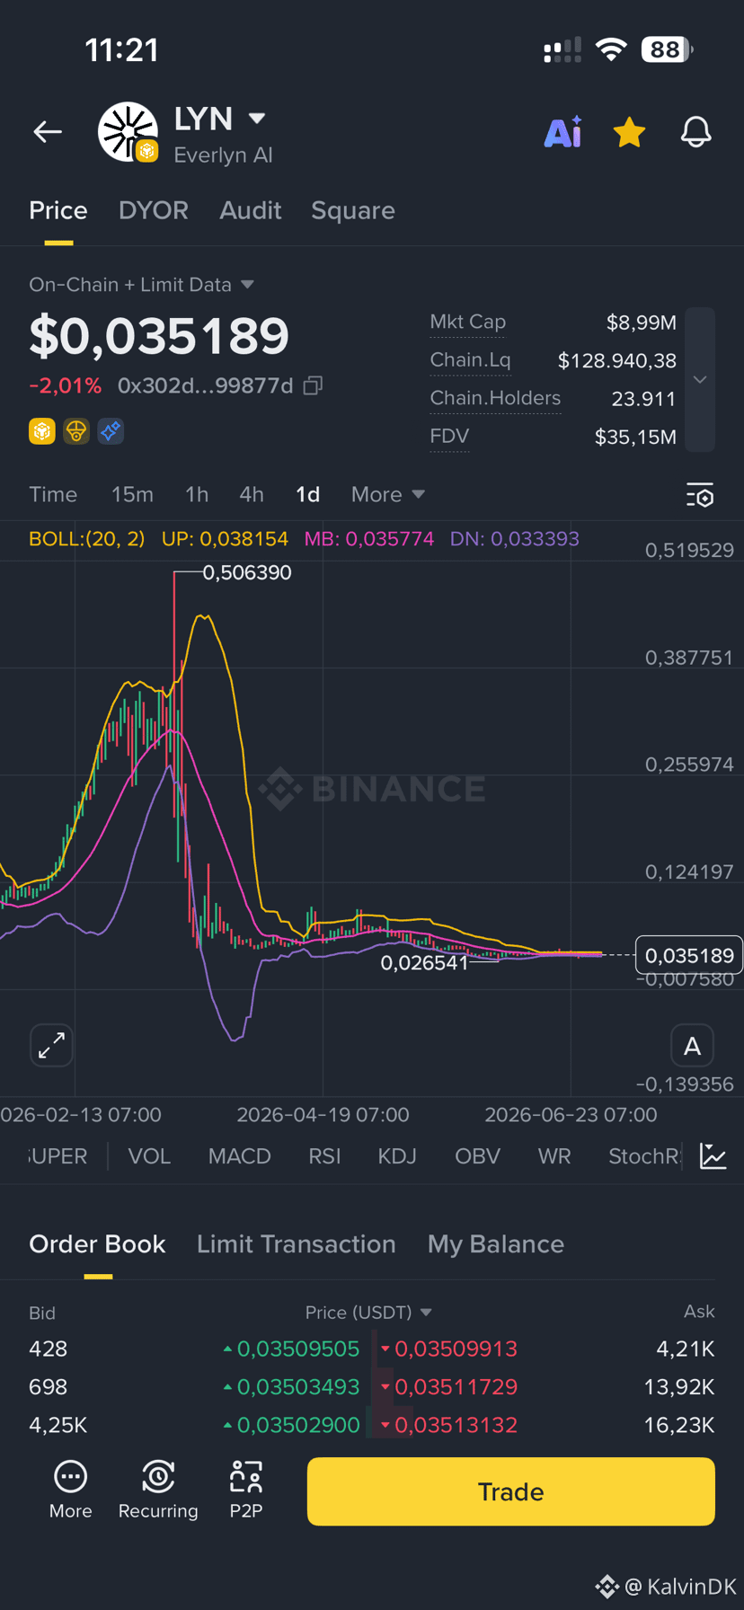This screenshot has width=744, height=1610.
Task: Select the 1d chart interval
Action: [308, 494]
